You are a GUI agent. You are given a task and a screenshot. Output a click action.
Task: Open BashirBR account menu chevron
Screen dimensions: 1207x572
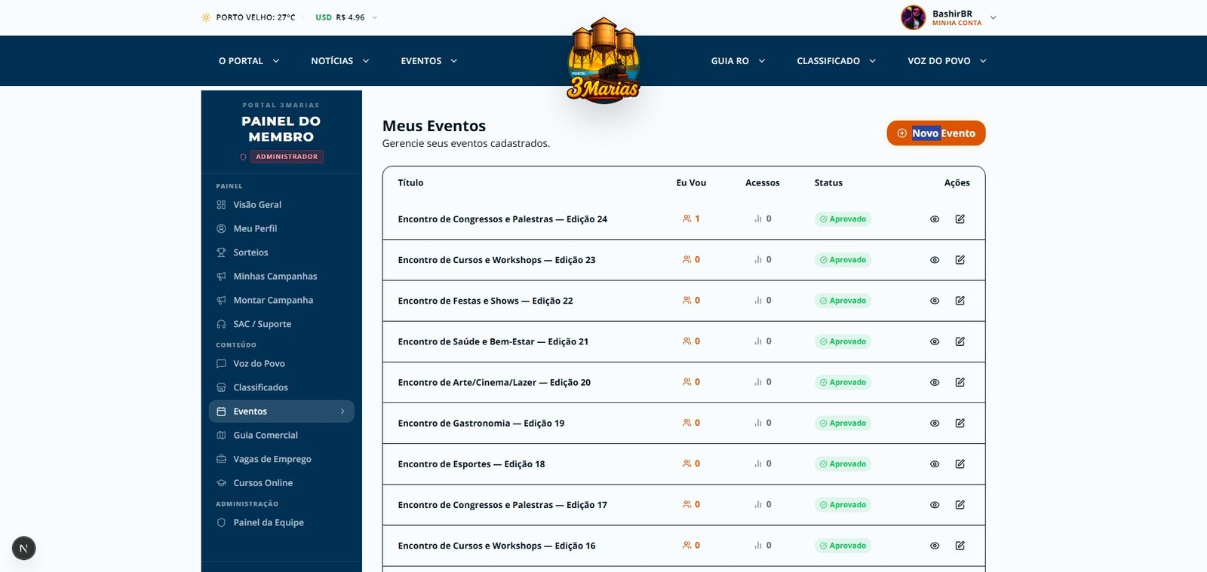pos(993,17)
